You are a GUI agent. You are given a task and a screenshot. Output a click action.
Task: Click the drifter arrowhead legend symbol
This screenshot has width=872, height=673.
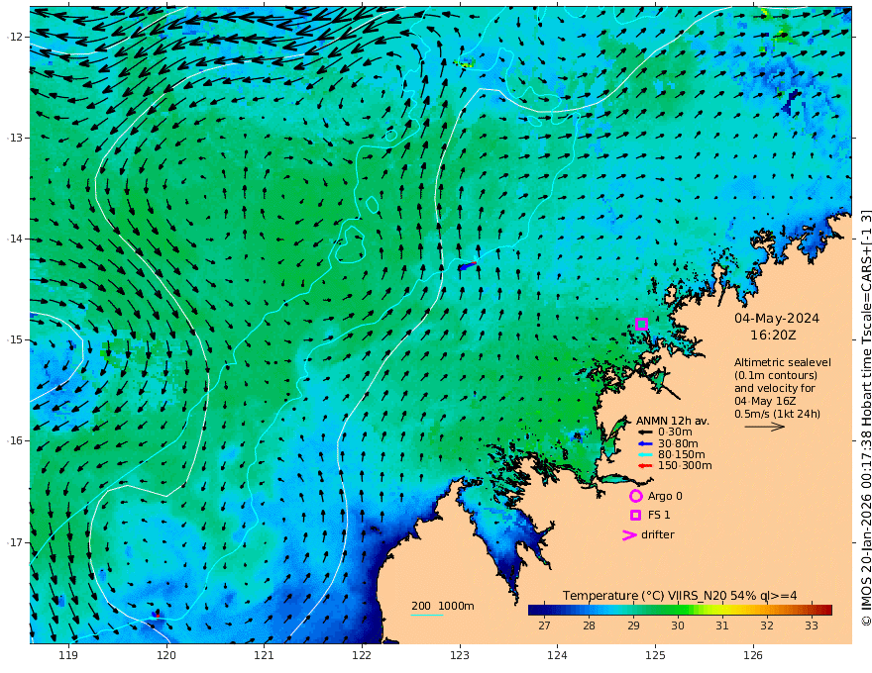(x=629, y=534)
